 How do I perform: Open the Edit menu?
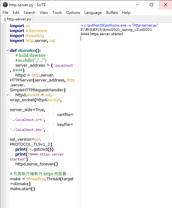16,13
